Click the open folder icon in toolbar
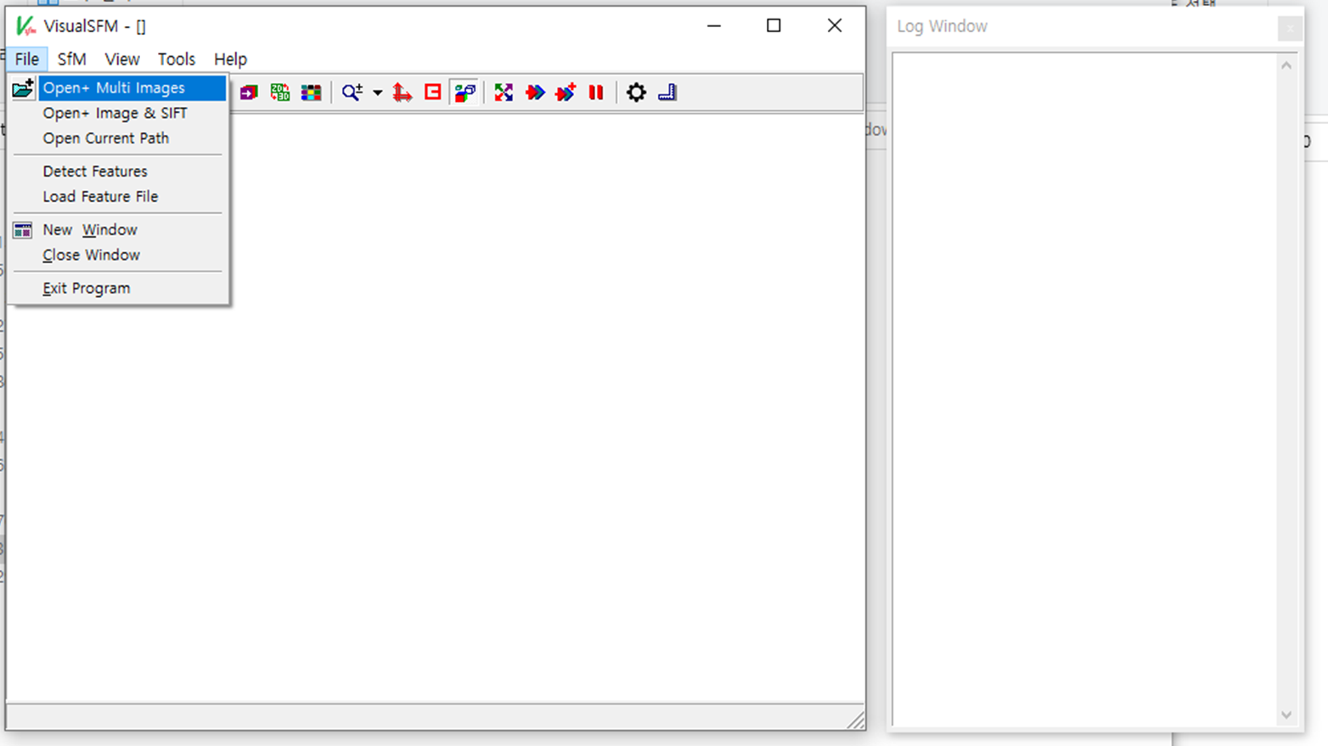The image size is (1328, 746). pyautogui.click(x=23, y=88)
